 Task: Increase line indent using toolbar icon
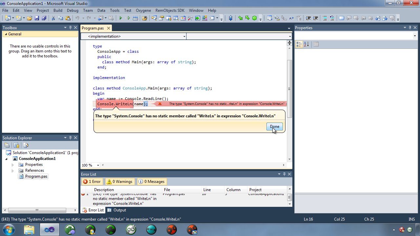click(x=315, y=18)
